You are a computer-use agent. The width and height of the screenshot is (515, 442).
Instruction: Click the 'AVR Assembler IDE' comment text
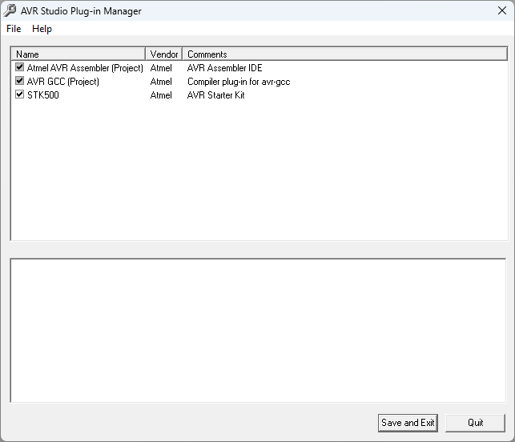pos(224,68)
